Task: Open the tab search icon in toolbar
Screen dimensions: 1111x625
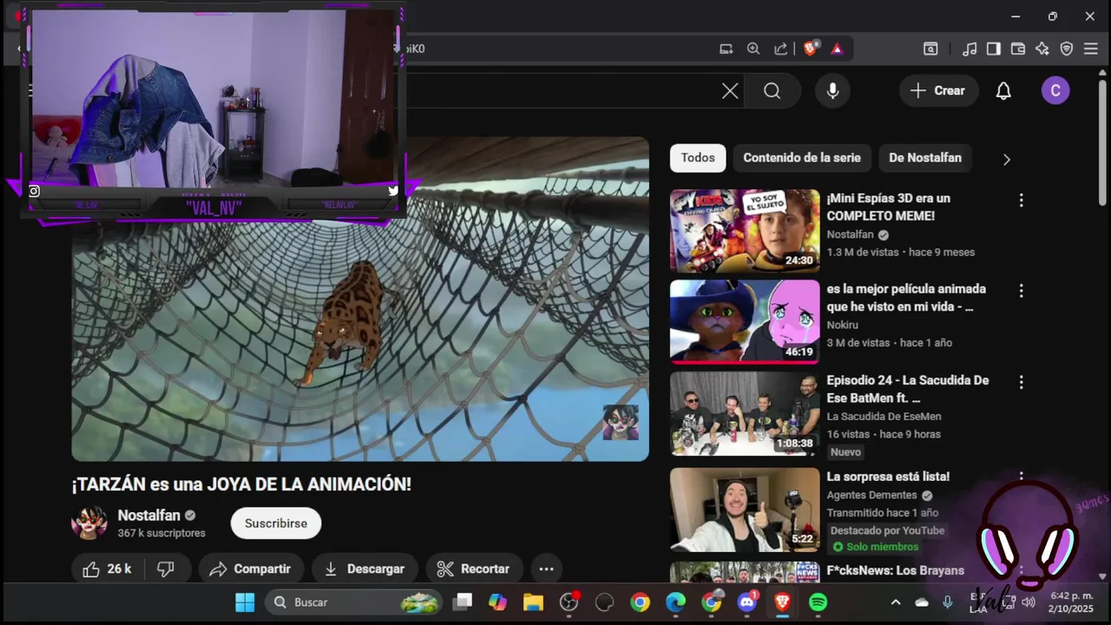Action: pyautogui.click(x=930, y=49)
